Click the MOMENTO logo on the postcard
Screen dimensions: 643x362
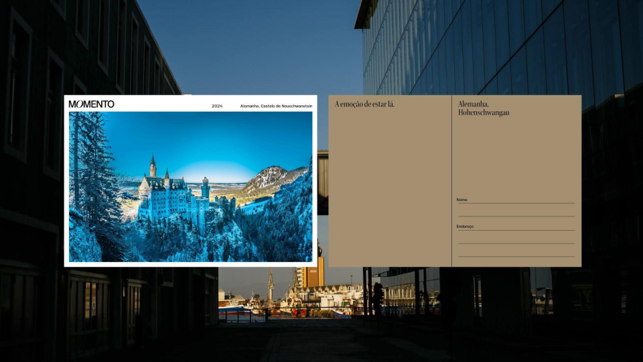point(92,105)
